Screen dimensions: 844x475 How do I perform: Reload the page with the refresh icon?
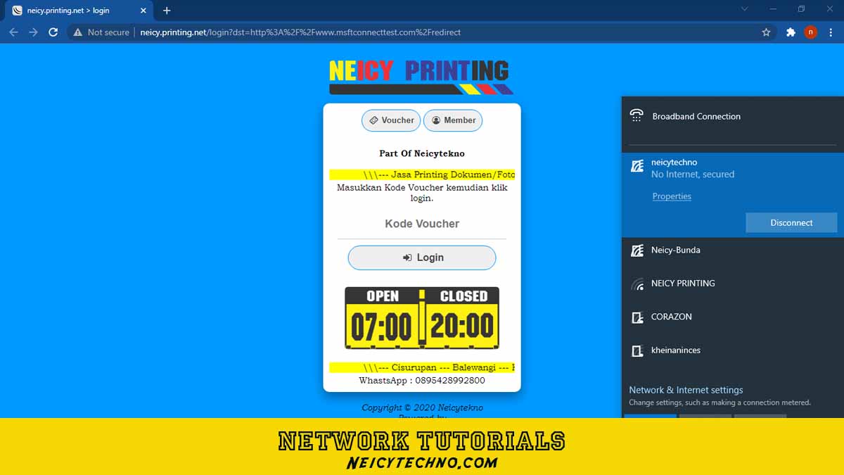(53, 32)
